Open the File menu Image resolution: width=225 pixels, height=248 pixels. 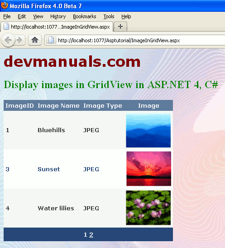(x=7, y=16)
